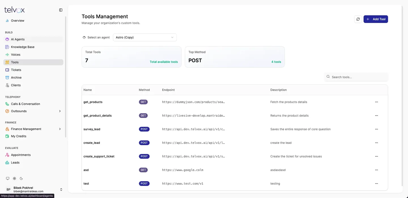Image resolution: width=408 pixels, height=198 pixels.
Task: Click the Add Tool button
Action: (376, 19)
